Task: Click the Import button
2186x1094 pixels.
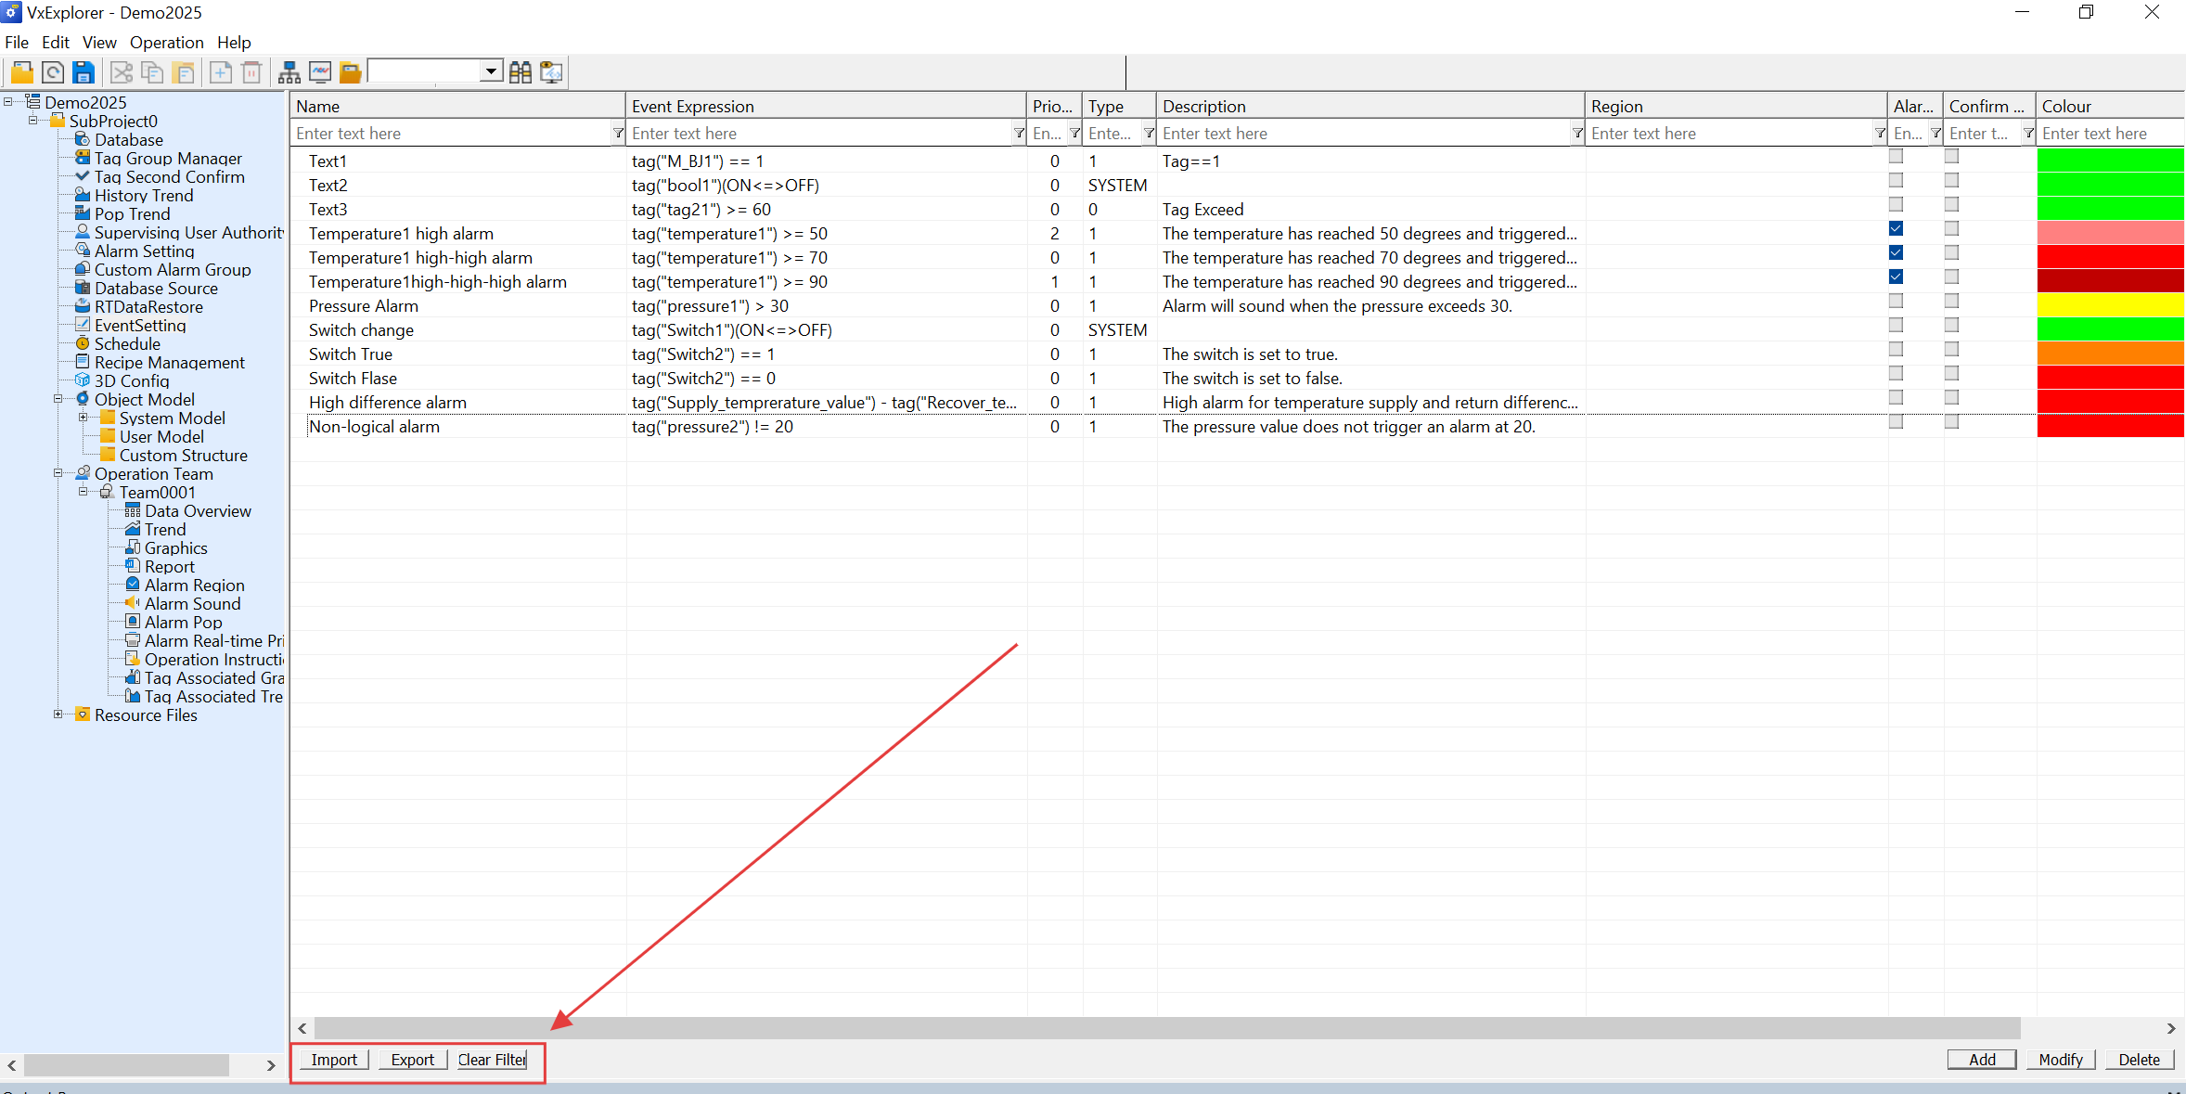Action: [x=334, y=1060]
